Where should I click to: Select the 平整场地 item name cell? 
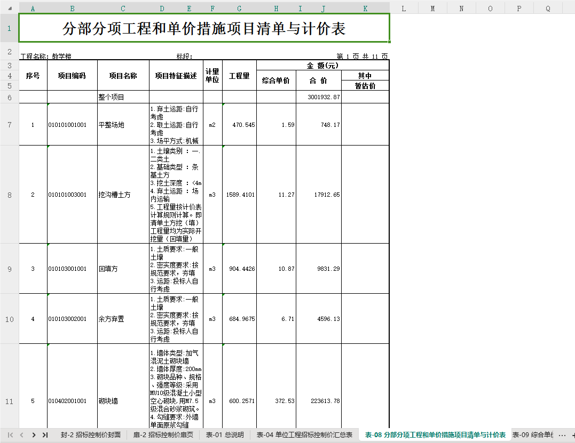pyautogui.click(x=123, y=125)
